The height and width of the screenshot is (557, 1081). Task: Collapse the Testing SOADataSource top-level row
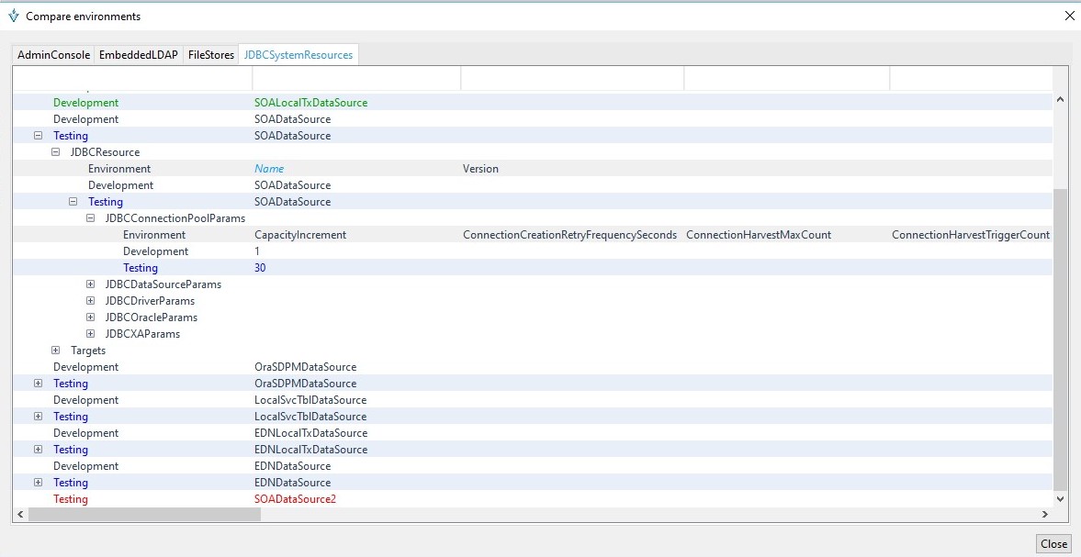pos(38,136)
